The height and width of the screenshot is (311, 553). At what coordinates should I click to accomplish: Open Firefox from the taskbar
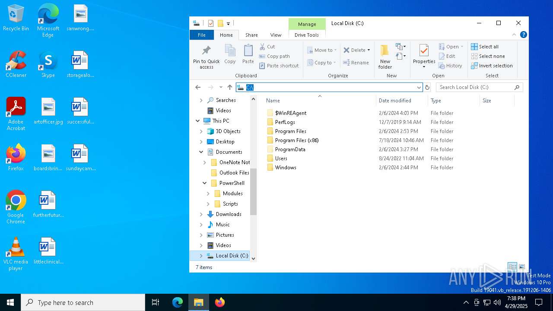point(220,302)
